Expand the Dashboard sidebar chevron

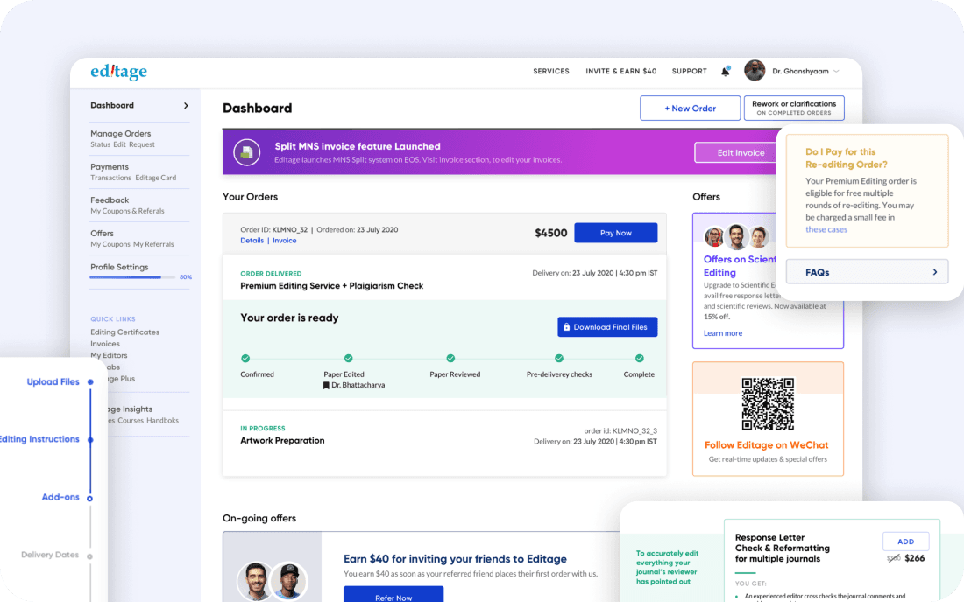[186, 106]
